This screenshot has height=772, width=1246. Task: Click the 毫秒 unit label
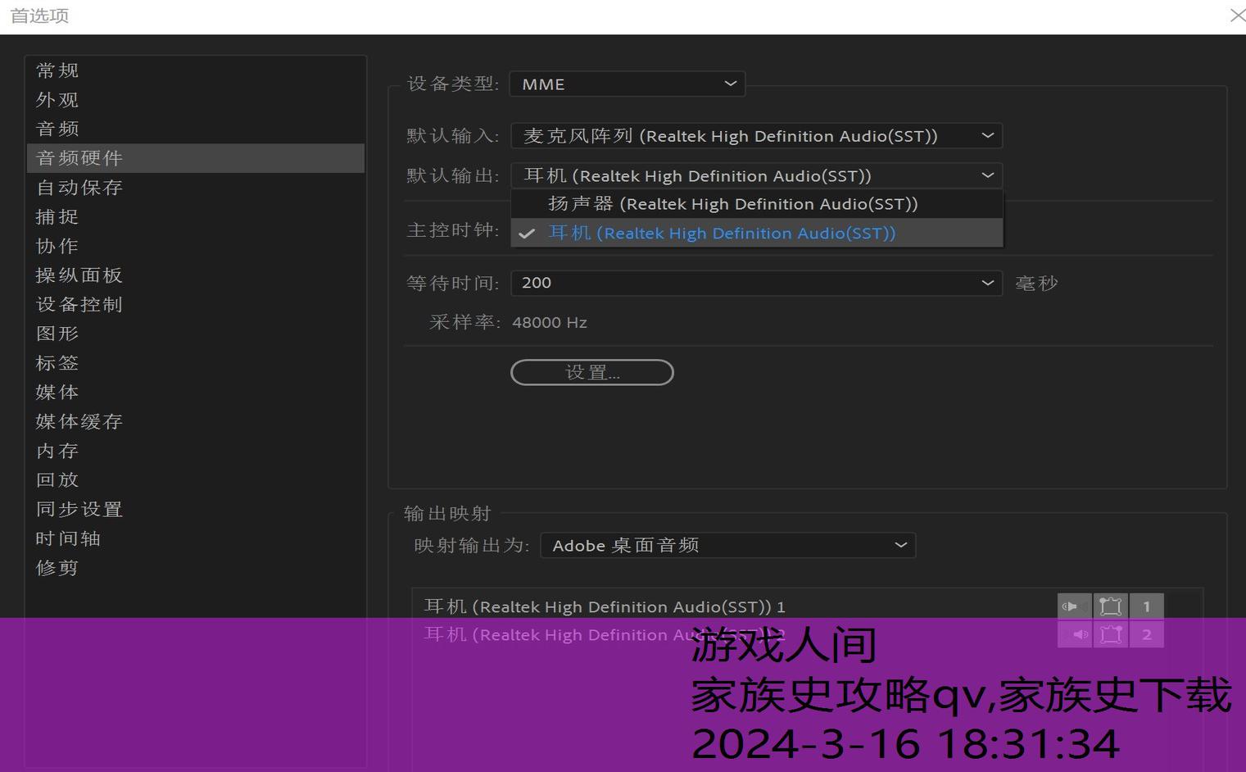point(1037,284)
